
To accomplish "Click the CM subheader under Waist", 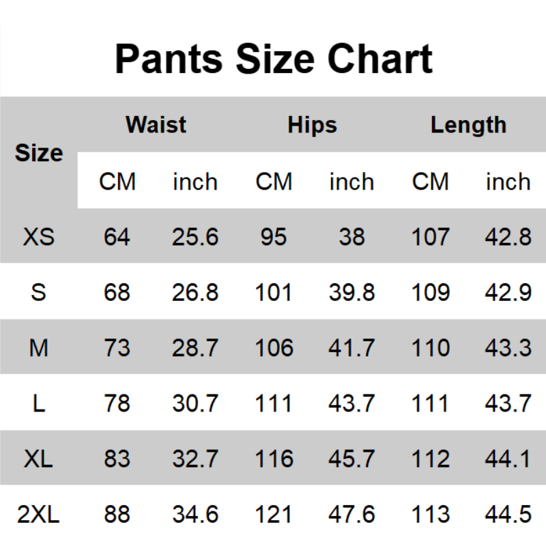I will tap(117, 182).
